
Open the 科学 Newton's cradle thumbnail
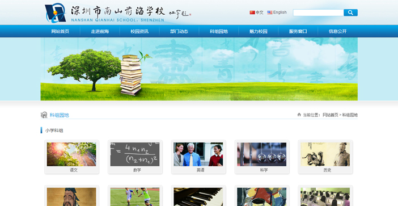tap(262, 154)
